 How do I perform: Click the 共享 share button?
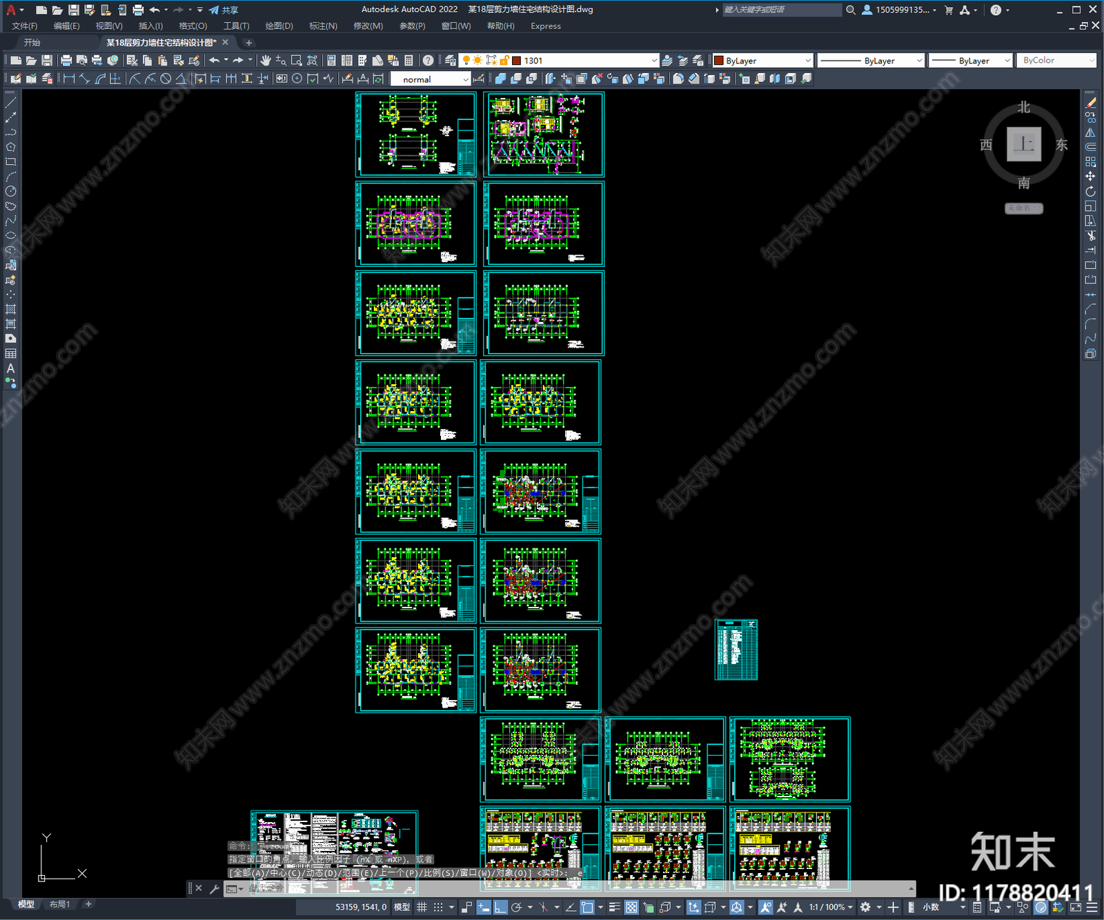point(224,10)
